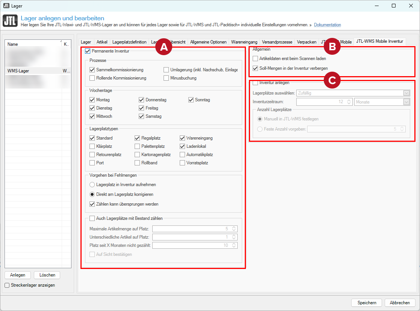Open the Versandprozesse tab
420x311 pixels.
(x=277, y=42)
